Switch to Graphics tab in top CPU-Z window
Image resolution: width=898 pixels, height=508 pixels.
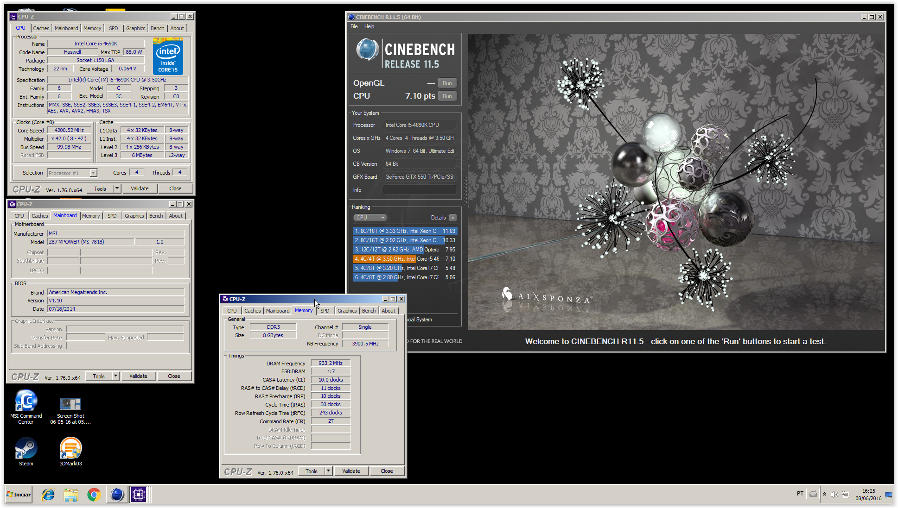pos(135,28)
